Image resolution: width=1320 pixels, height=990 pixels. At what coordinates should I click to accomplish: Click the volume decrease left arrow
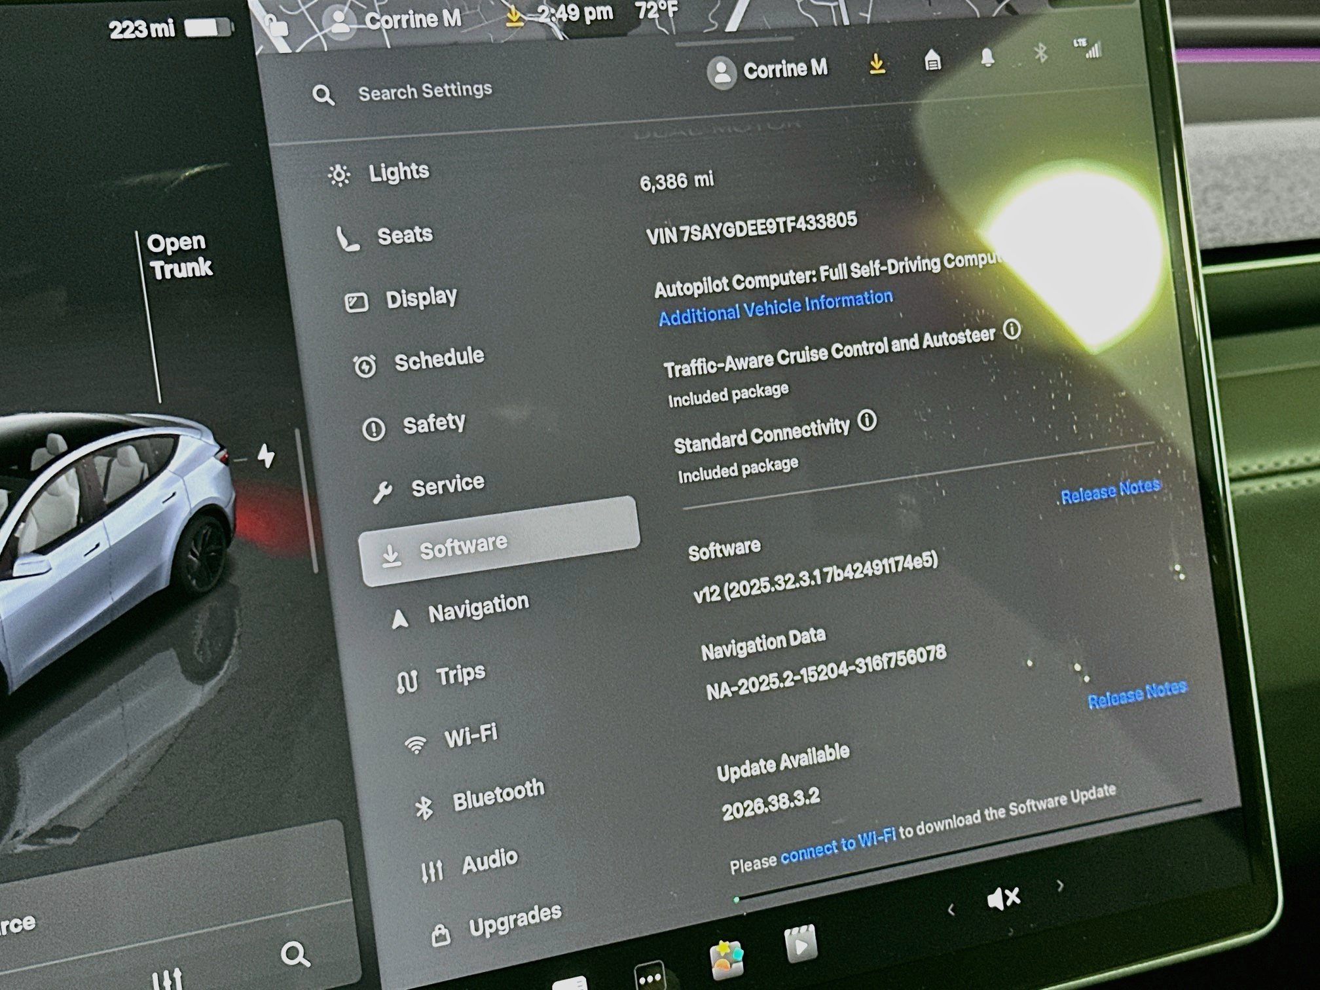pyautogui.click(x=951, y=909)
